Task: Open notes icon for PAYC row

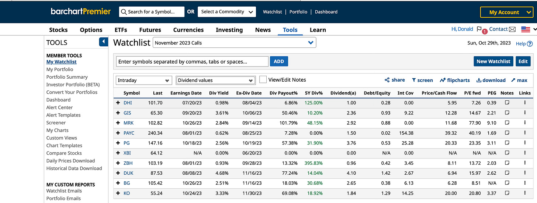Action: pos(507,133)
